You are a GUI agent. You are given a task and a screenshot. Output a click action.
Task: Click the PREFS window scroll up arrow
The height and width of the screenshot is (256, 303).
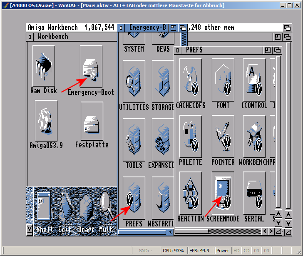tap(278, 214)
